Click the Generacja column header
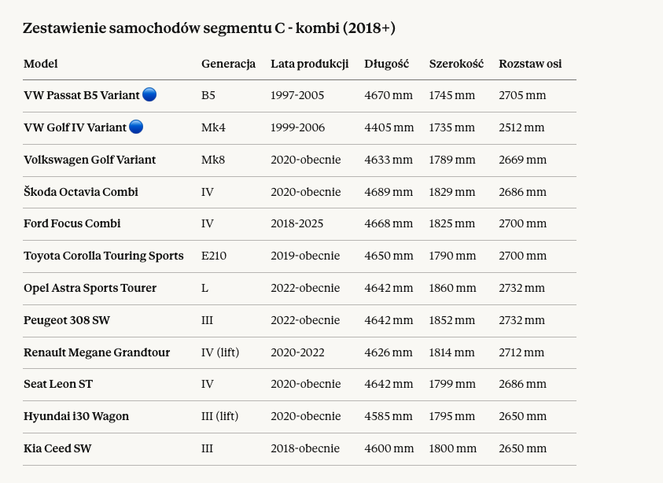Image resolution: width=663 pixels, height=483 pixels. pyautogui.click(x=228, y=64)
